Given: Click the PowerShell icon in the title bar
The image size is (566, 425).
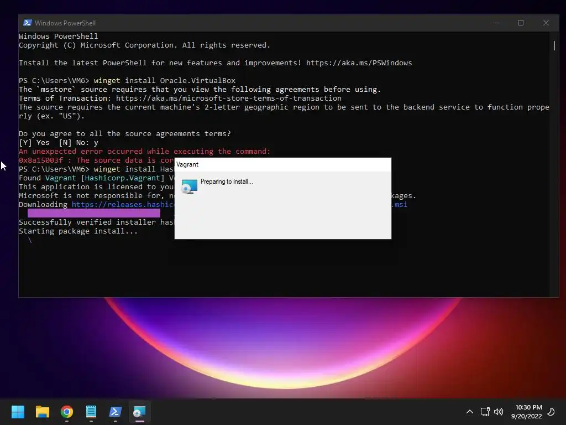Looking at the screenshot, I should click(x=27, y=23).
